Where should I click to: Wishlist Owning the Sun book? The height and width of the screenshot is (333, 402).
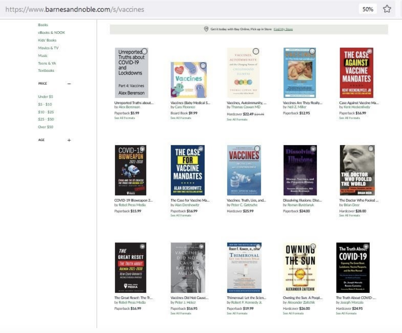coord(313,246)
